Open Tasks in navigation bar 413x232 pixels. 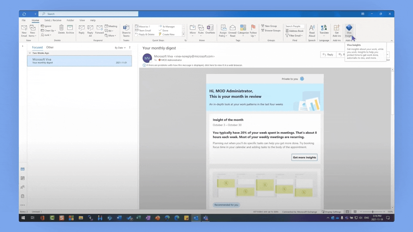tap(23, 196)
